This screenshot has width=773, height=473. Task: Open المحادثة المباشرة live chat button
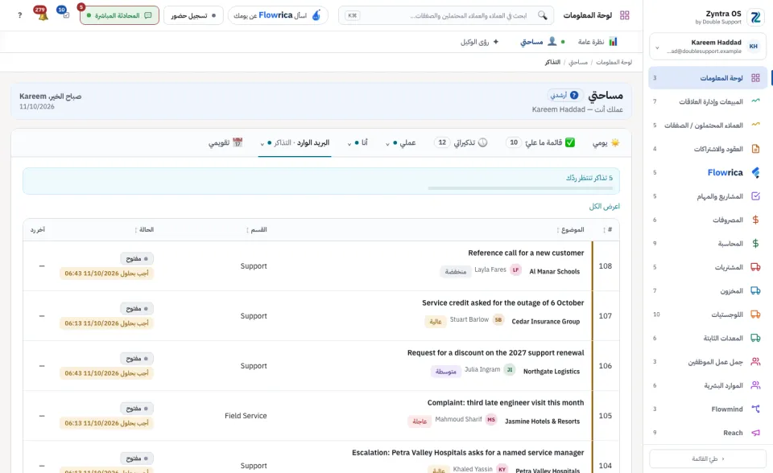click(x=119, y=15)
